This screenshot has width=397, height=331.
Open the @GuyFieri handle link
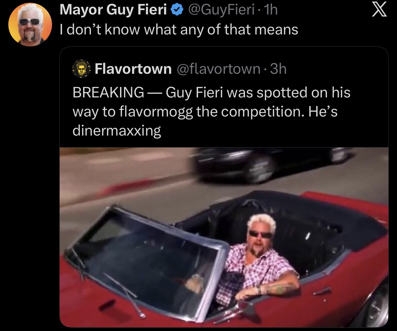click(x=221, y=10)
